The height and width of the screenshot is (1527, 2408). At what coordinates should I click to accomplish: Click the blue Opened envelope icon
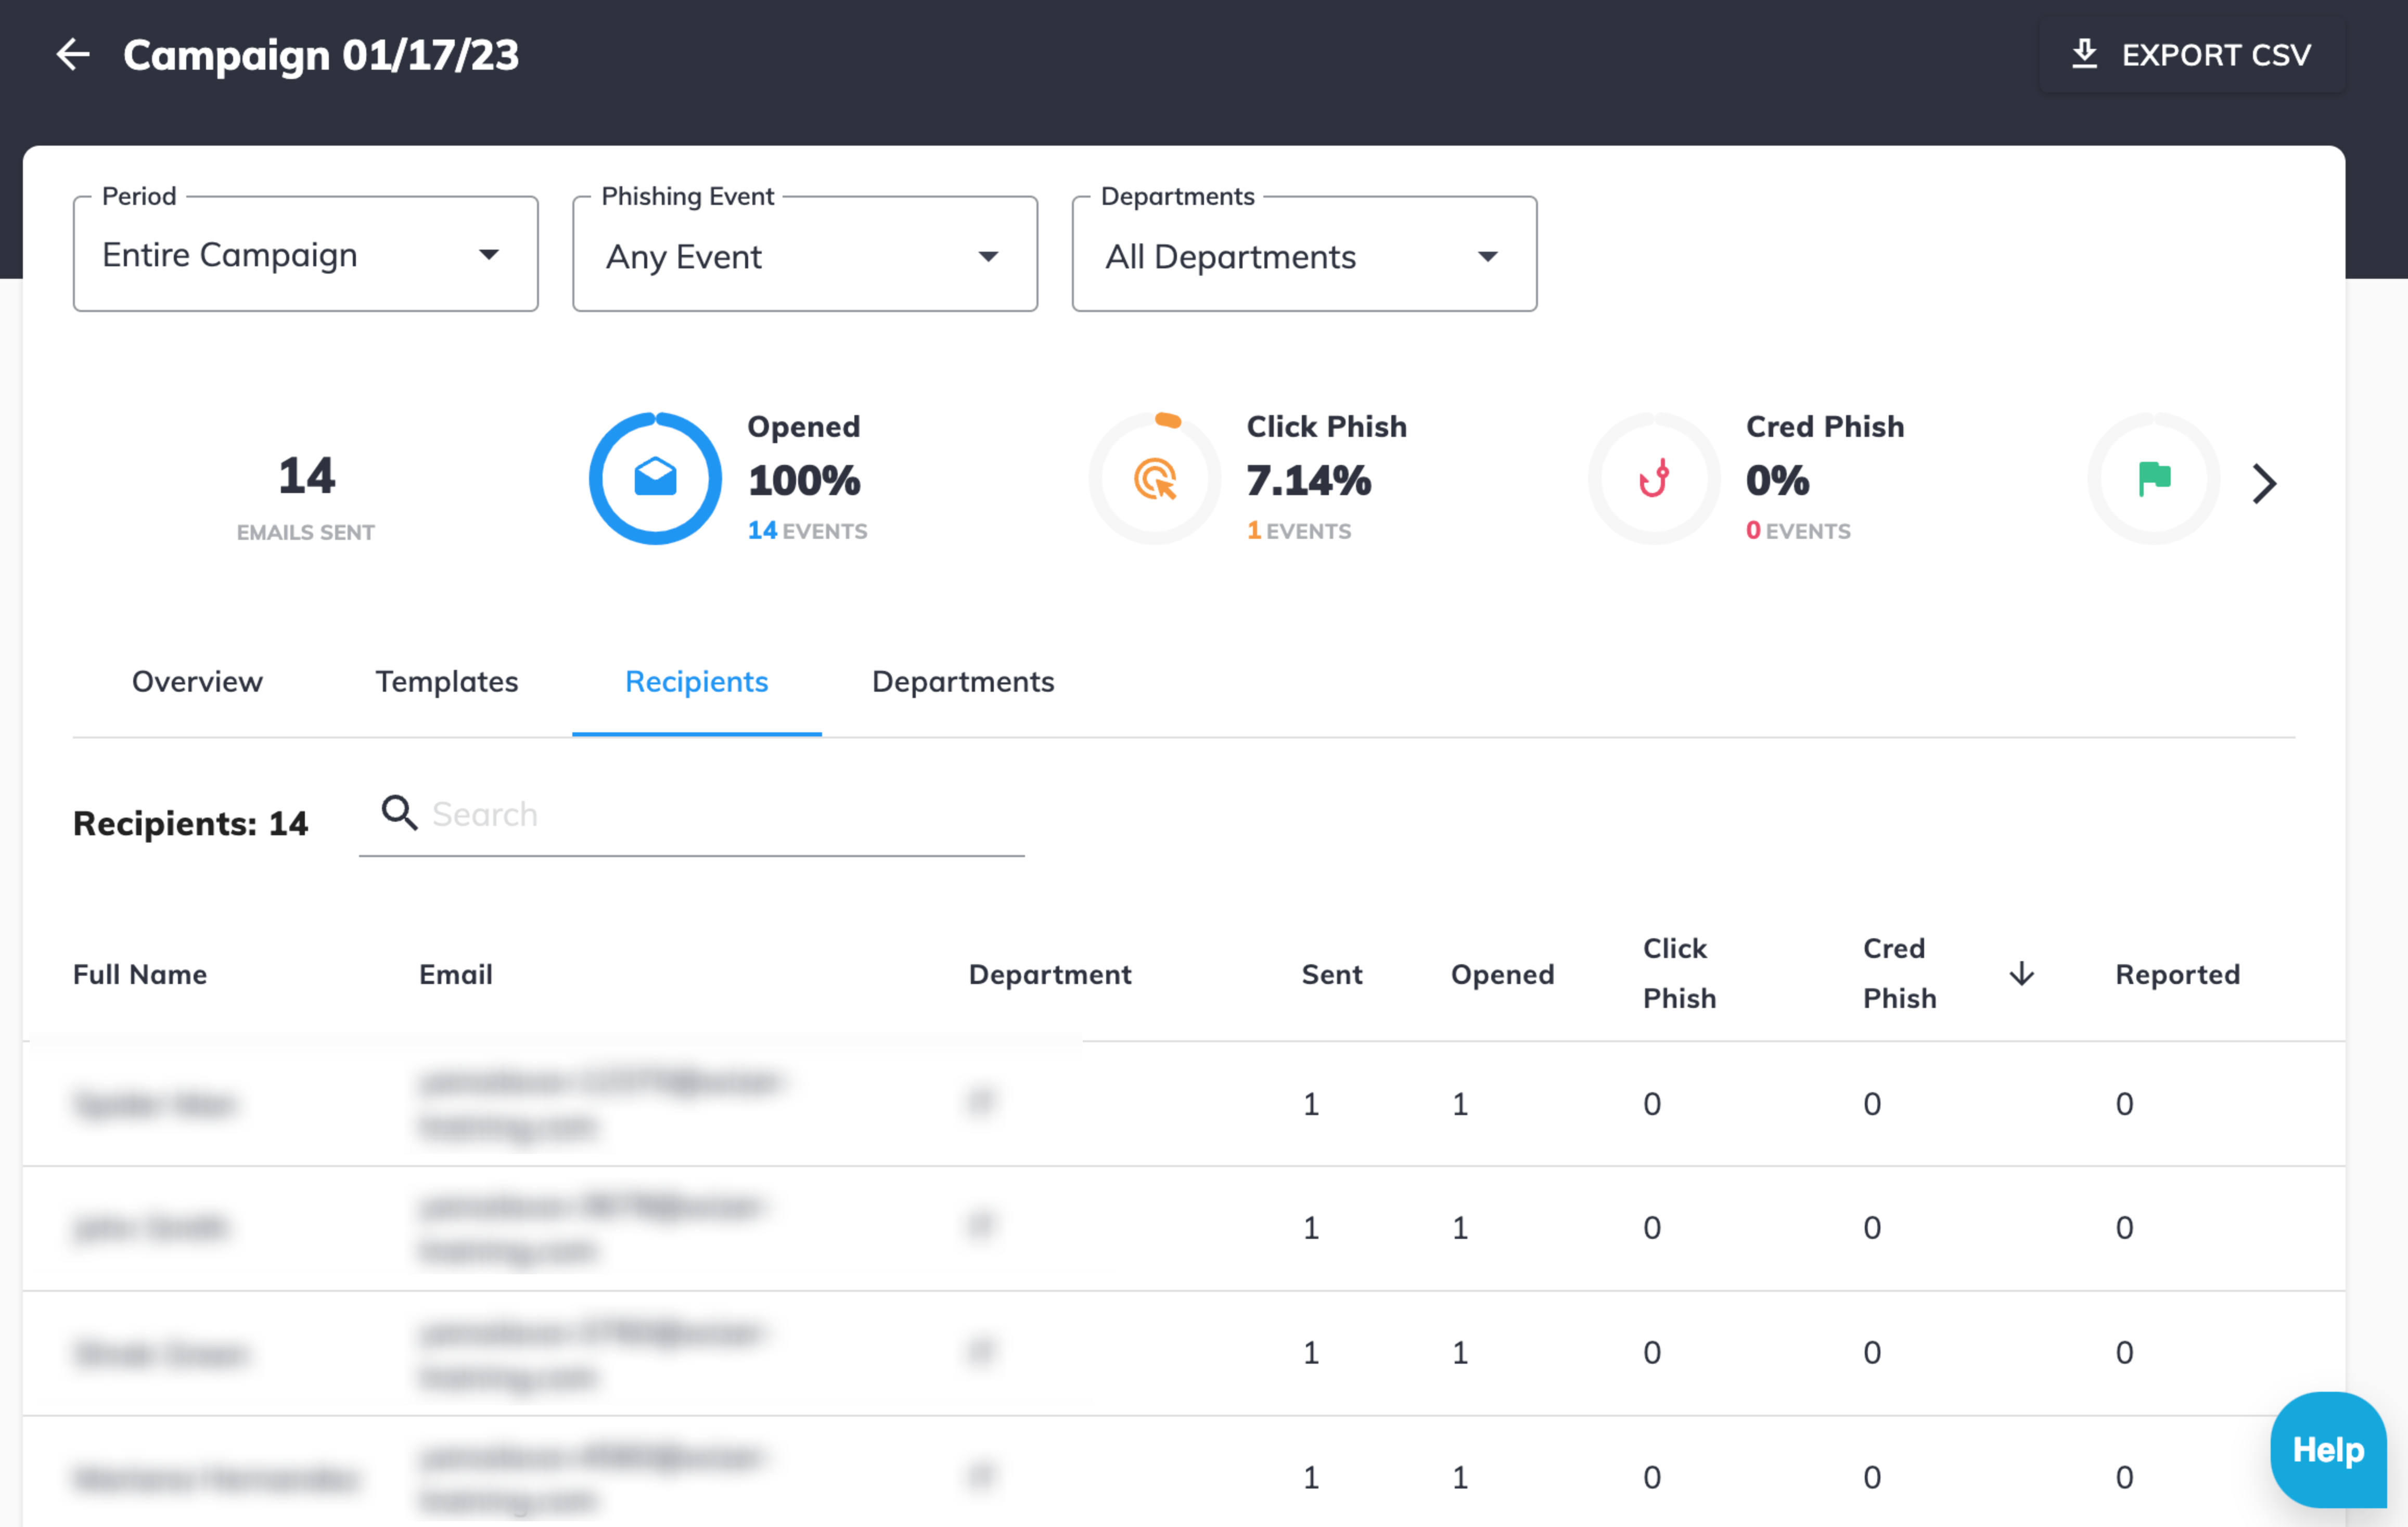click(x=655, y=478)
